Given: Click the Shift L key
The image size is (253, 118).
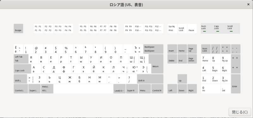Looking at the screenshot, I should pos(20,79).
